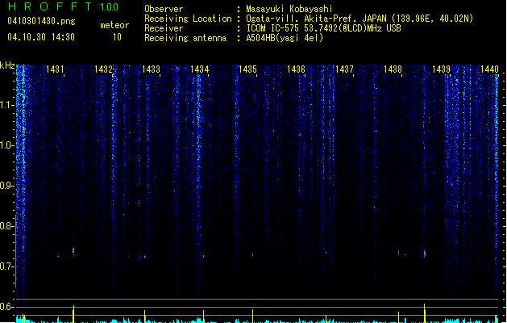Click the date stamp 04.10.30 14:30
The image size is (507, 323).
(41, 37)
